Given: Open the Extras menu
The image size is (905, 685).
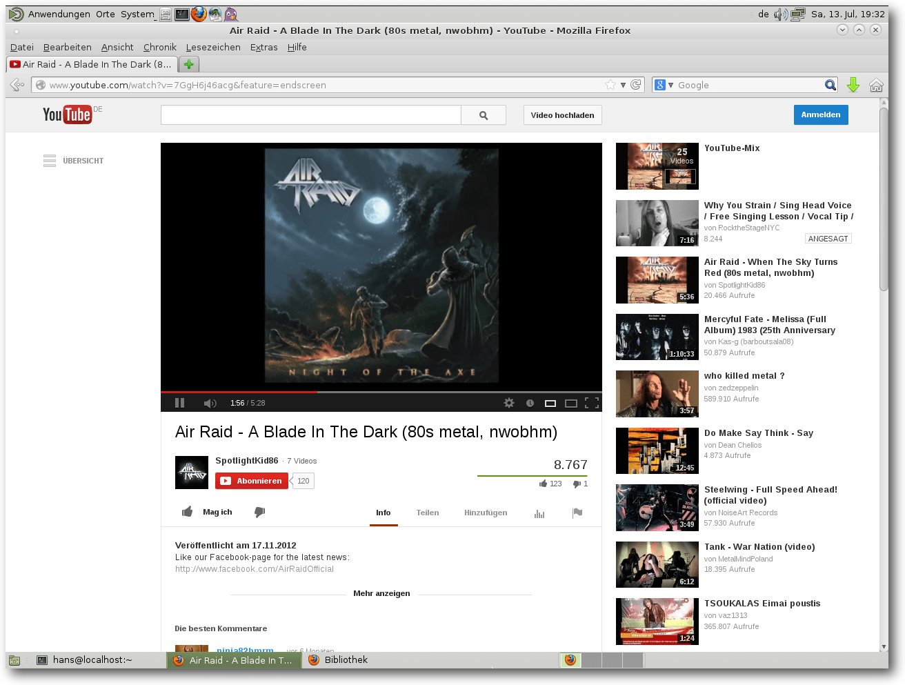Looking at the screenshot, I should 264,47.
